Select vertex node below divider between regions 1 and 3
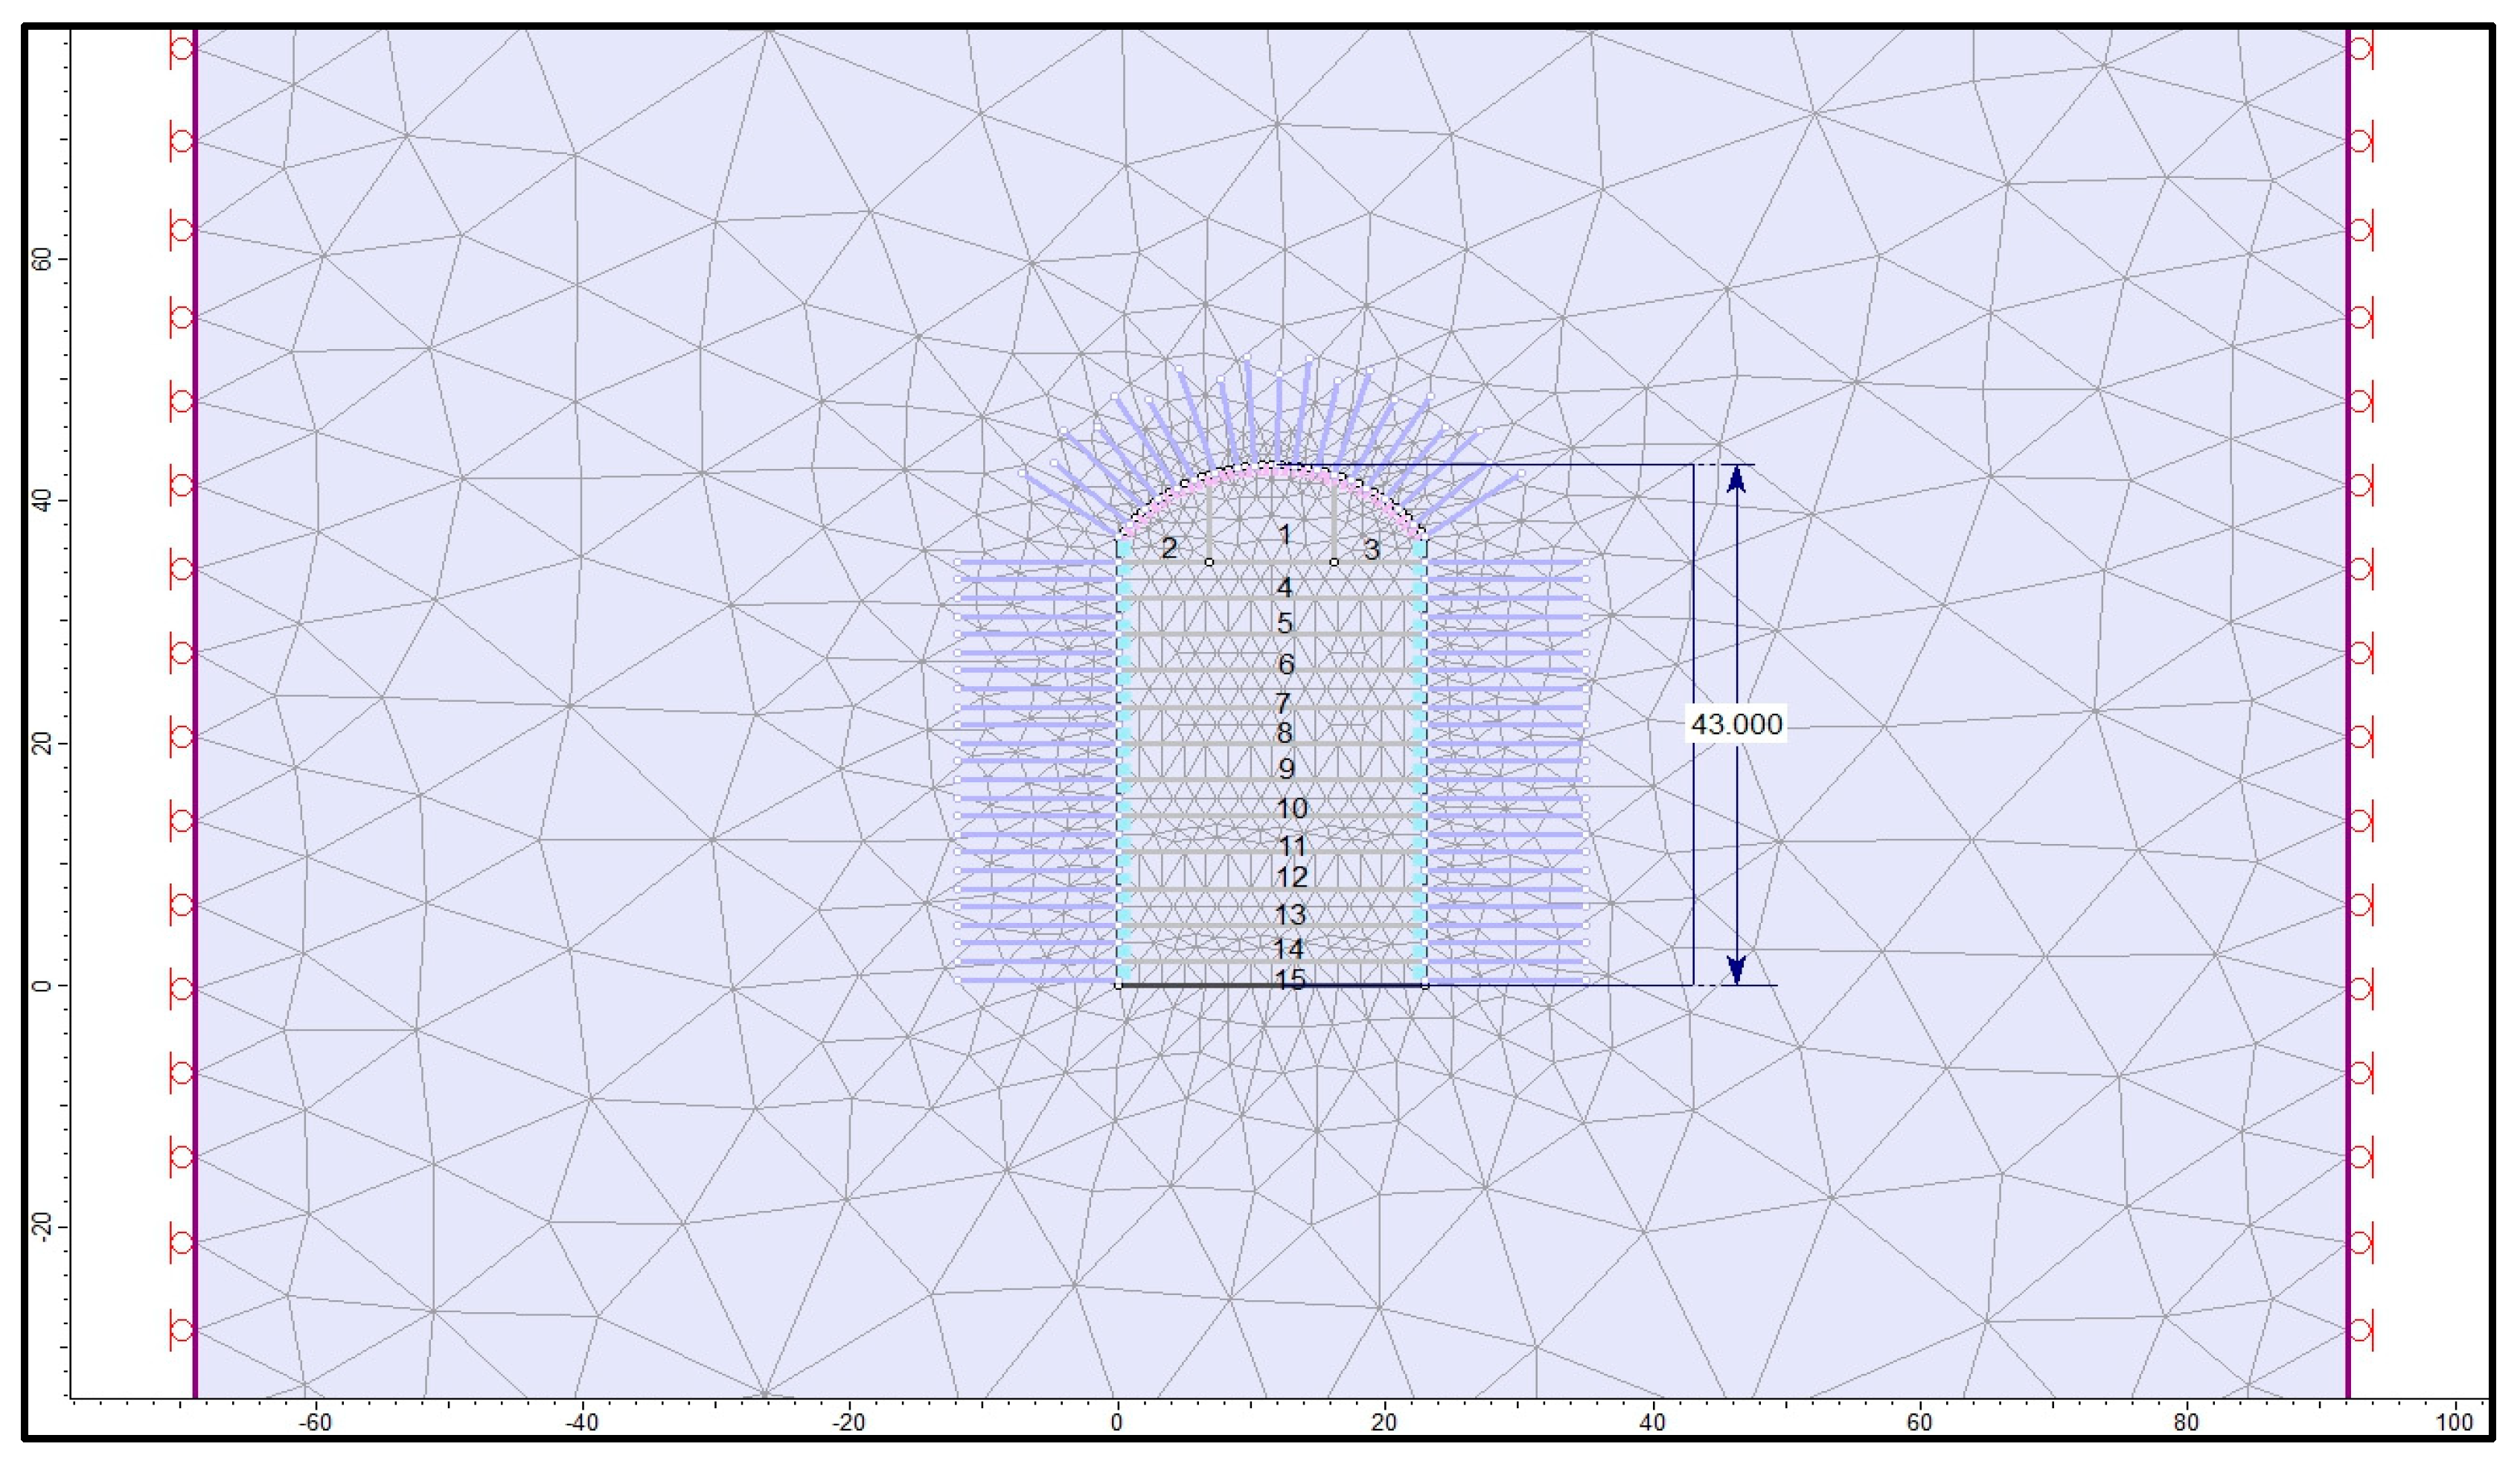Image resolution: width=2520 pixels, height=1464 pixels. [x=1334, y=562]
